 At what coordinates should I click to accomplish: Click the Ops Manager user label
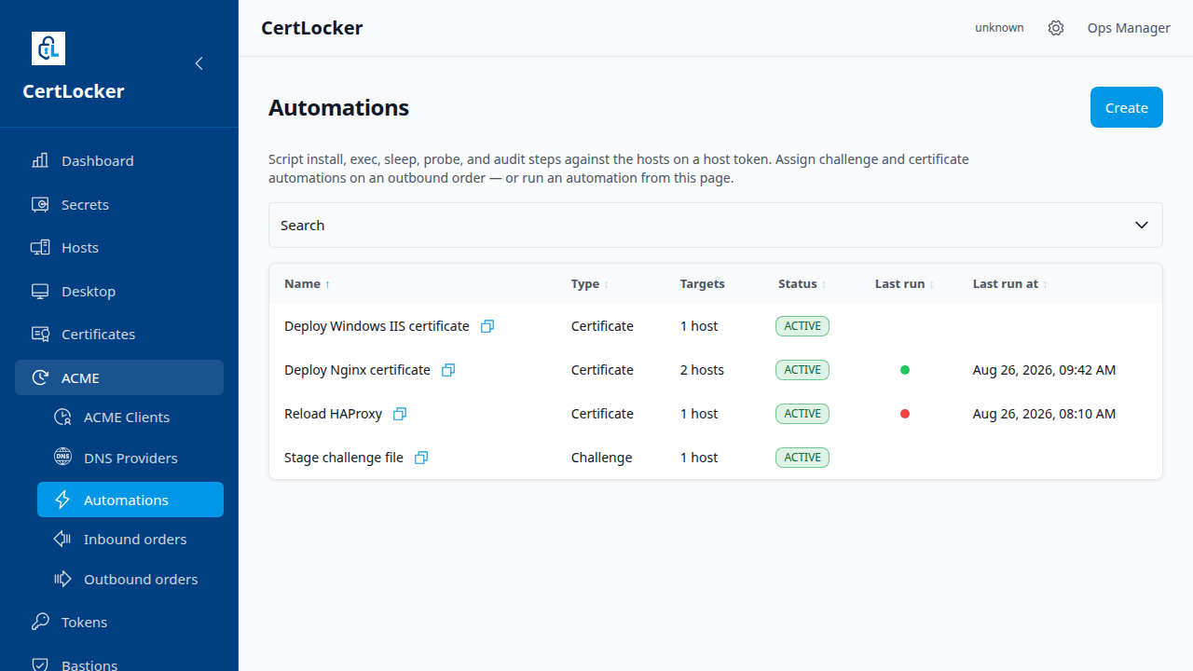(x=1129, y=28)
